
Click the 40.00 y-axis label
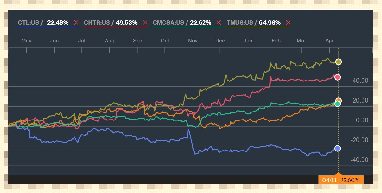pyautogui.click(x=360, y=81)
